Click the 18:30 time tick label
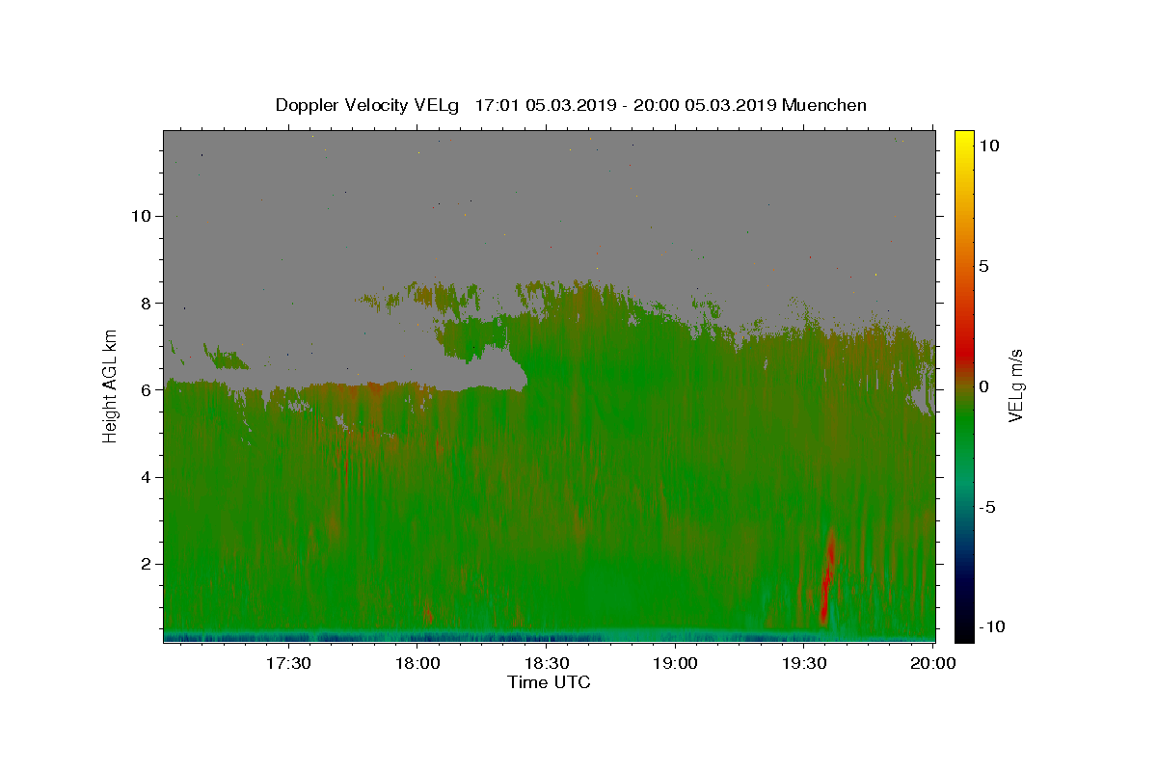 pyautogui.click(x=547, y=664)
